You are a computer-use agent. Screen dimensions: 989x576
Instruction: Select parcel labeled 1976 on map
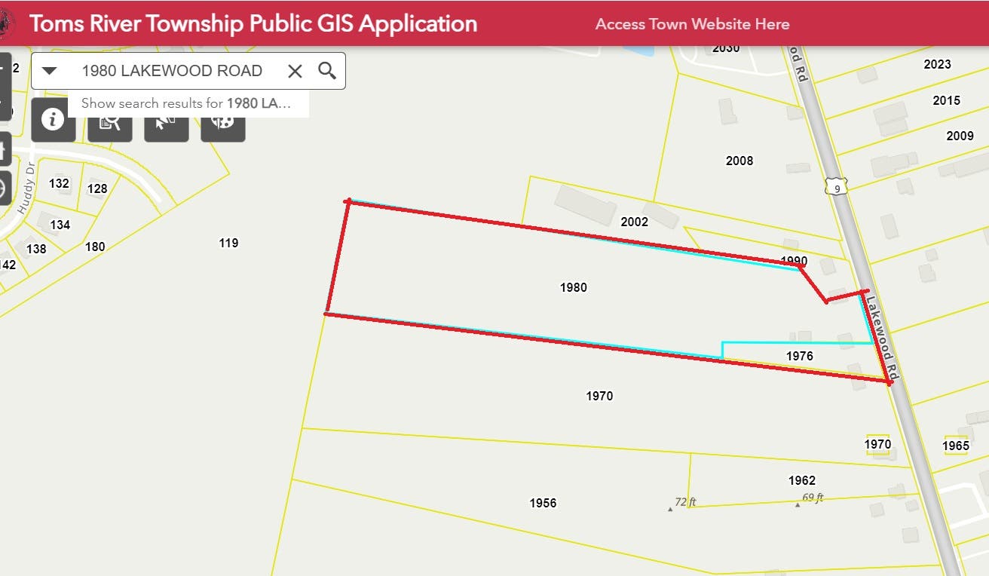tap(799, 356)
